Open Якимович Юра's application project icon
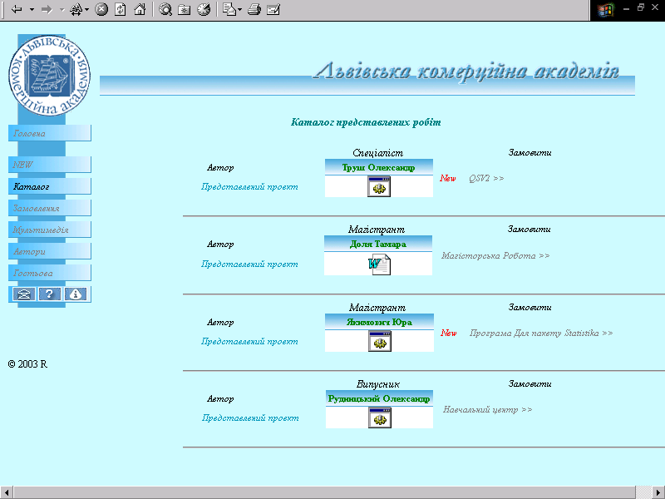665x499 pixels. pos(380,341)
